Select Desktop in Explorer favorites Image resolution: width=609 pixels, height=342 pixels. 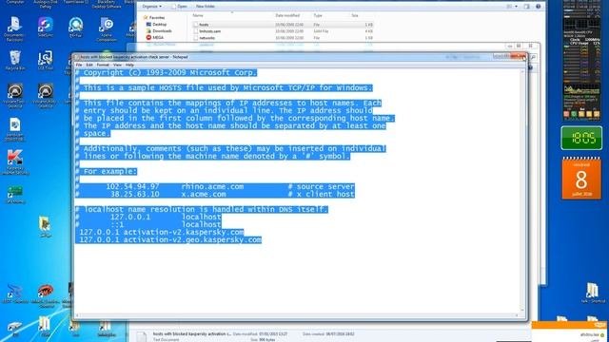[156, 24]
